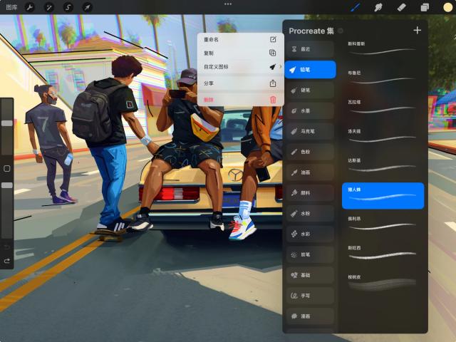Select the highlighted 铅笔 brush set
Screen dimensions: 456x342
(310, 70)
